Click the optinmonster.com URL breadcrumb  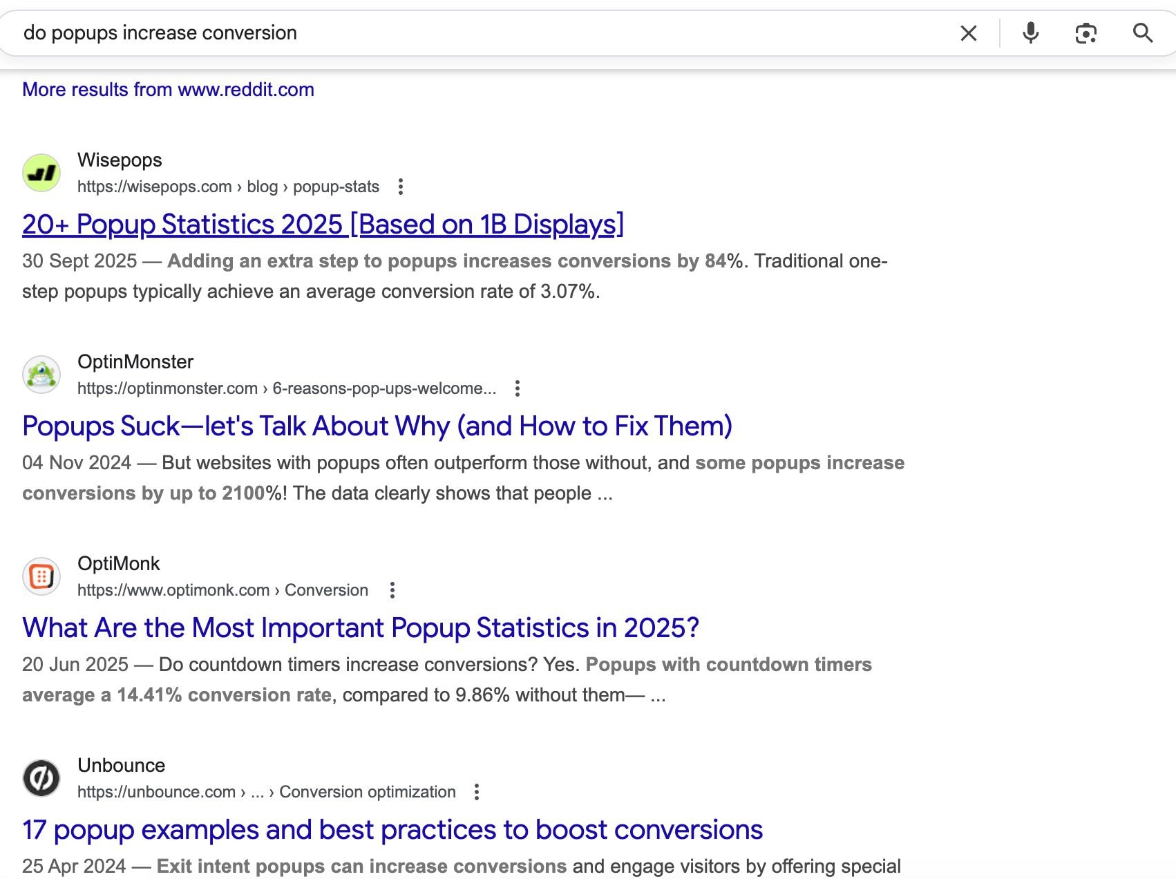point(287,388)
